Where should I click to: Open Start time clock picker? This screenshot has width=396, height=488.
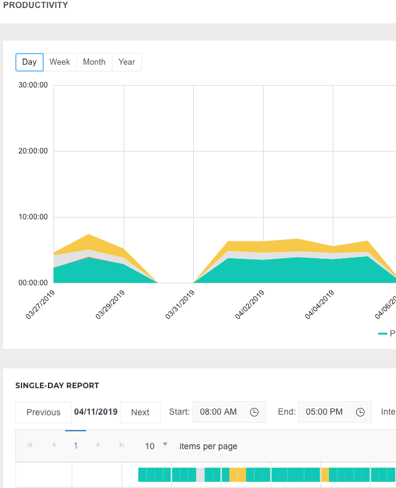tap(254, 412)
